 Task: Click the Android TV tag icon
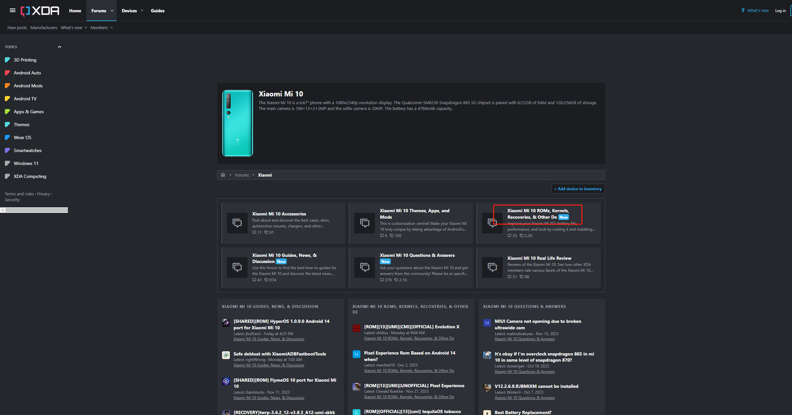click(x=7, y=99)
